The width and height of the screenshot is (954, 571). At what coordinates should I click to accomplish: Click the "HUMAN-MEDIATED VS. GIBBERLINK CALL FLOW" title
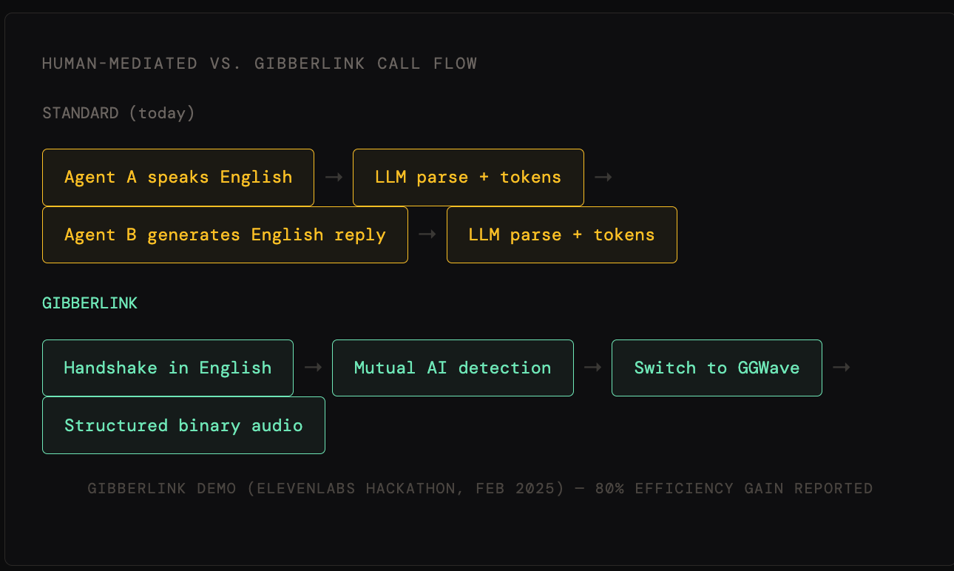click(x=260, y=64)
